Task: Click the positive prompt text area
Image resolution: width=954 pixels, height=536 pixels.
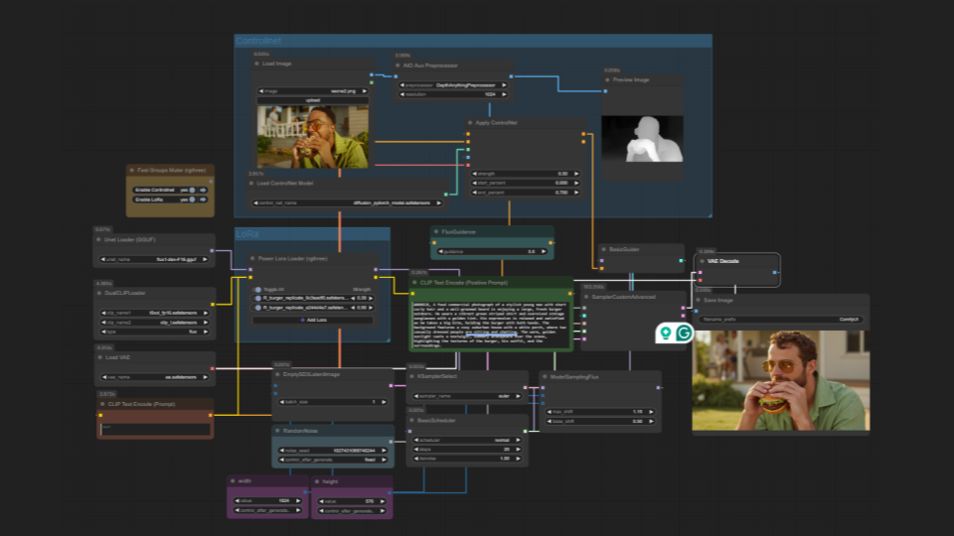Action: 490,317
